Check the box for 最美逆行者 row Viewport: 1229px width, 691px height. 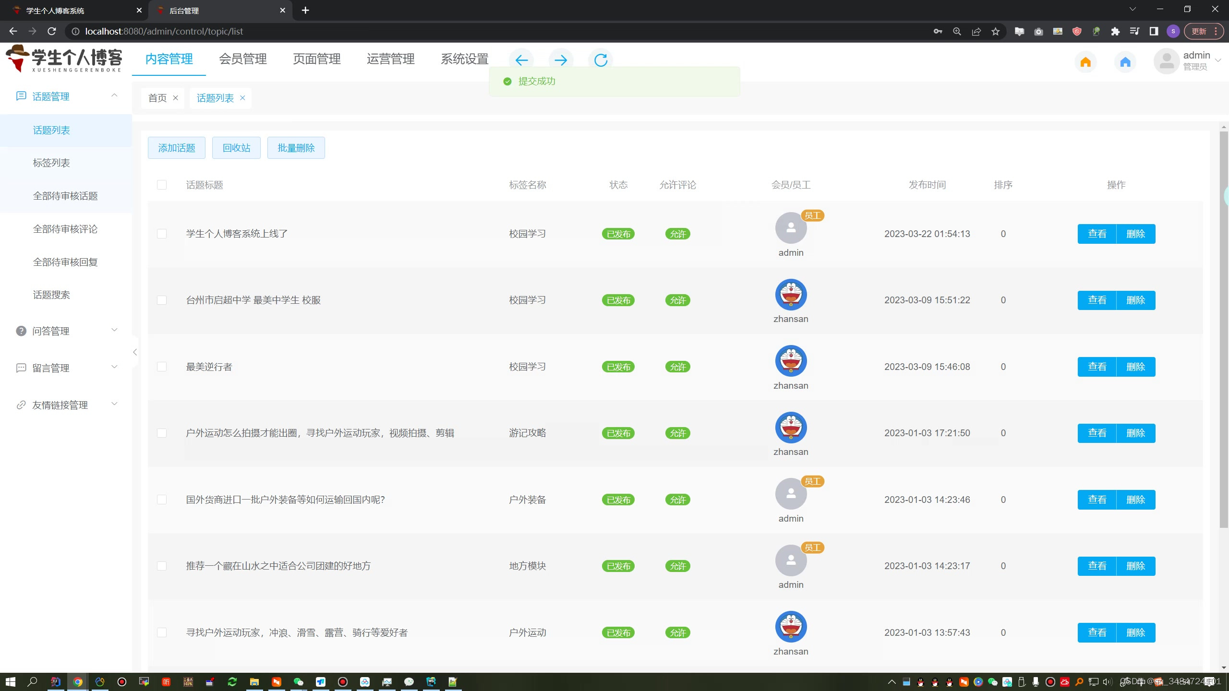point(162,367)
